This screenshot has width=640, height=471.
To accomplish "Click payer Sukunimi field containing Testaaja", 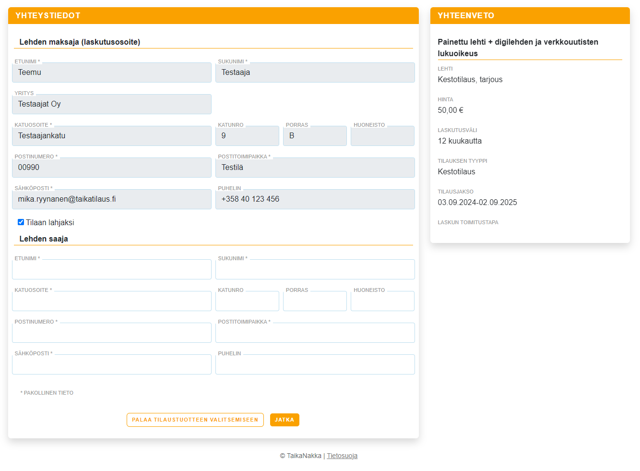I will [x=315, y=72].
